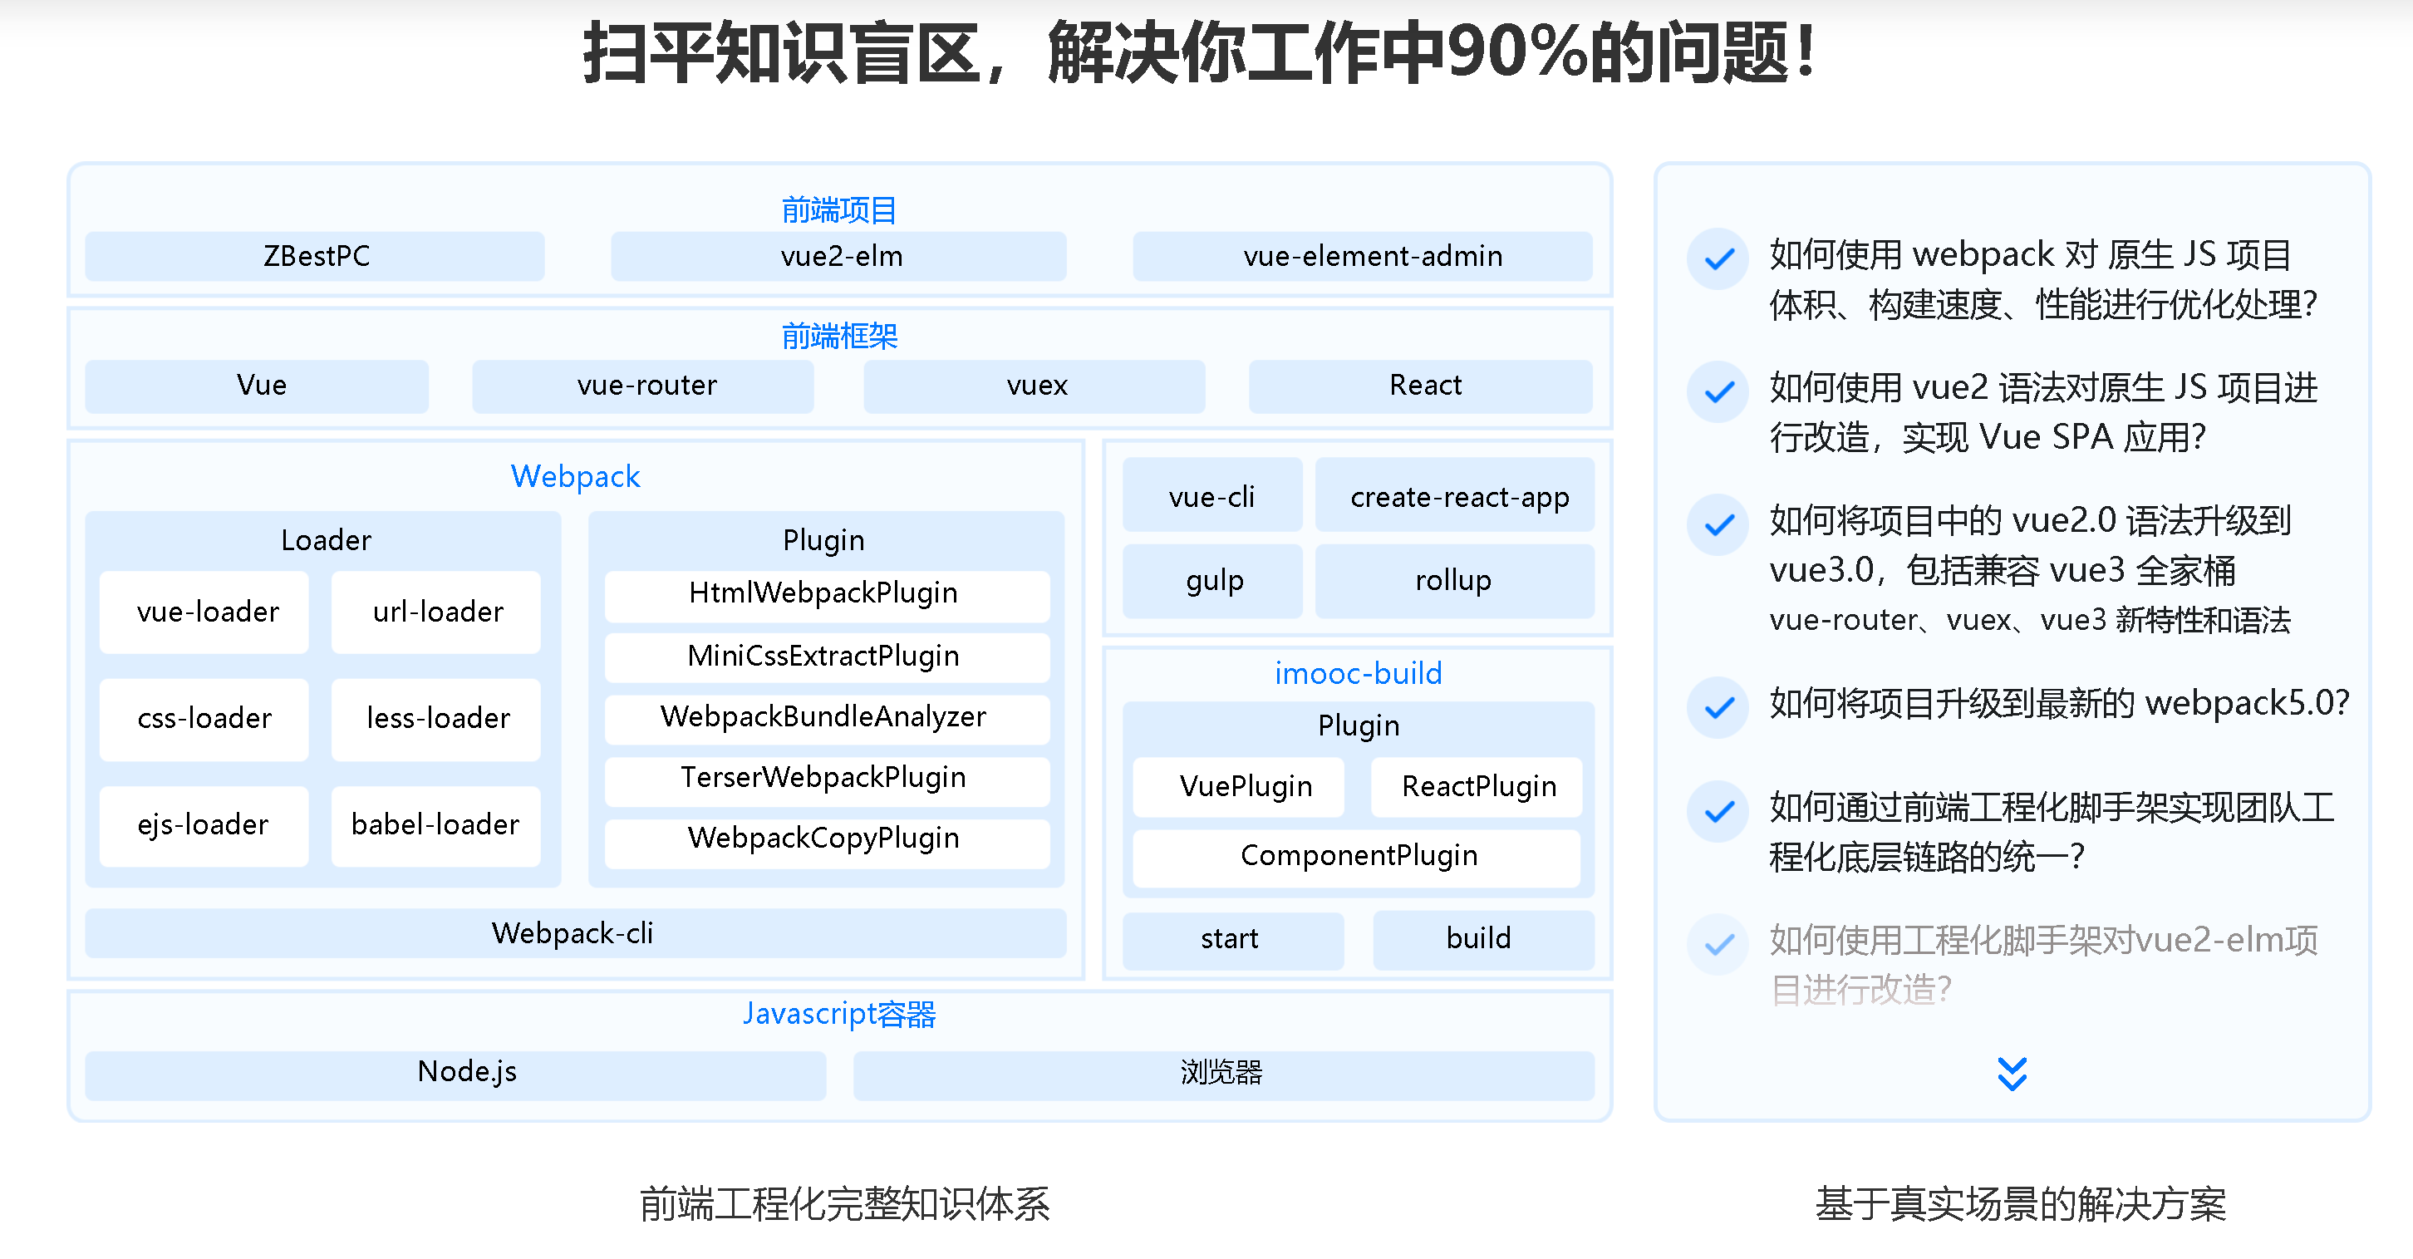
Task: Click checkmark icon beside webpack 原生 JS question
Action: [1718, 258]
